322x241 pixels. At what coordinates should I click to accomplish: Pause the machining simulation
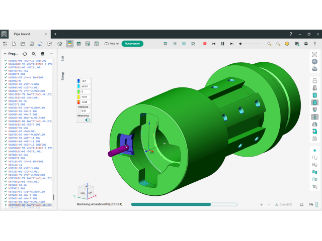click(x=223, y=44)
